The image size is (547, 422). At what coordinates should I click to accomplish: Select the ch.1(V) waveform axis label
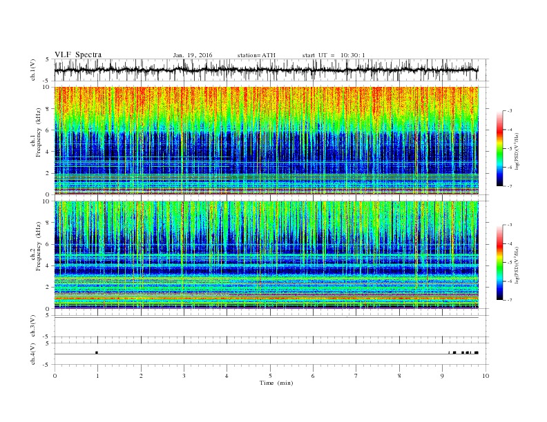33,70
